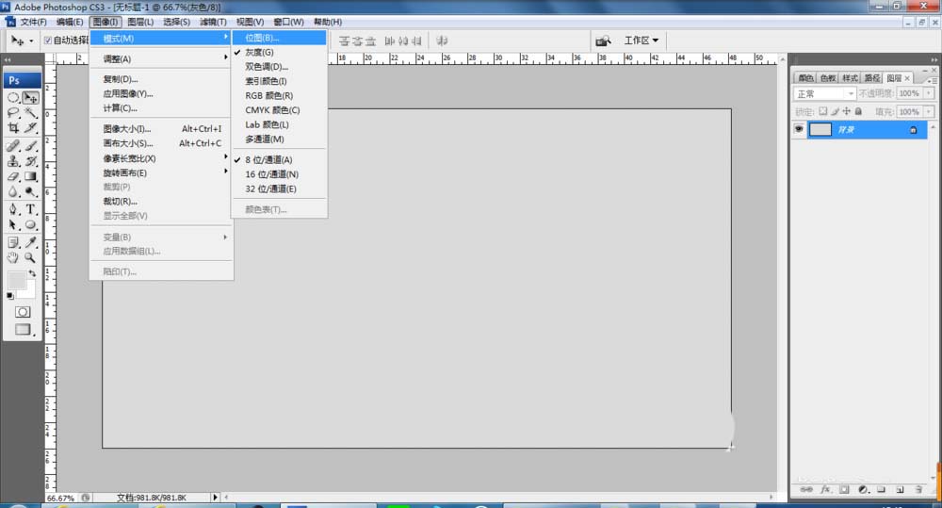Switch to the 路径 panel tab
The height and width of the screenshot is (508, 942).
tap(873, 78)
